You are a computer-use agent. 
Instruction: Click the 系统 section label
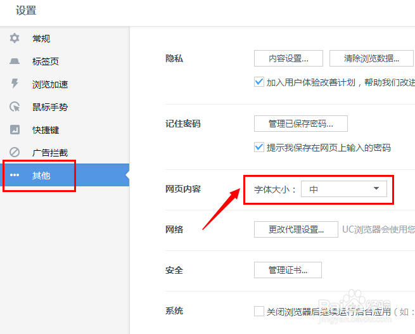174,311
